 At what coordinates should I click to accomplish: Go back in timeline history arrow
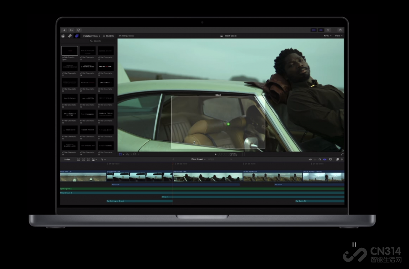click(x=173, y=159)
